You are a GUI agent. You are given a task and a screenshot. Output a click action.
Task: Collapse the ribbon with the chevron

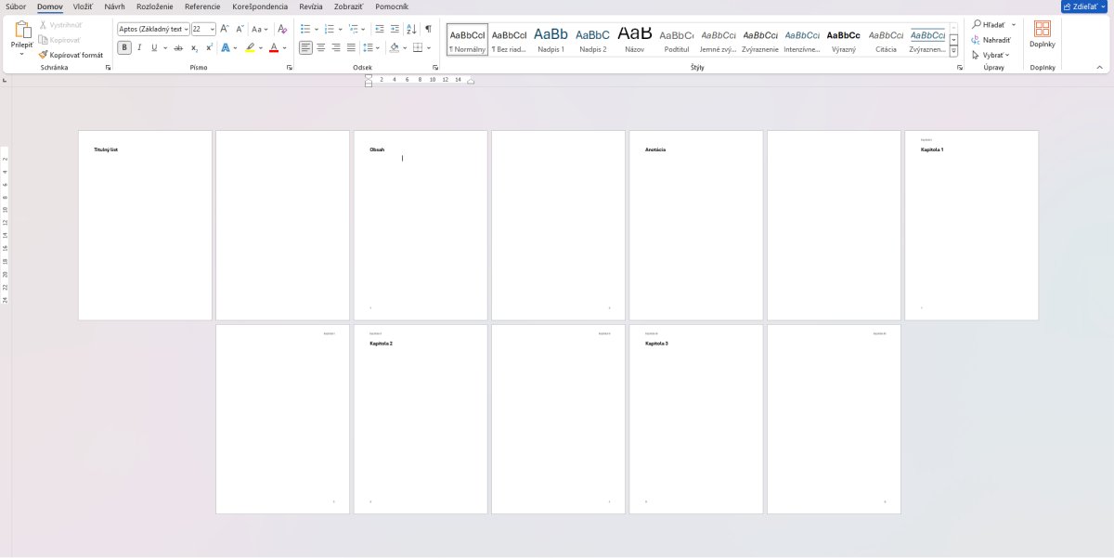click(1100, 68)
